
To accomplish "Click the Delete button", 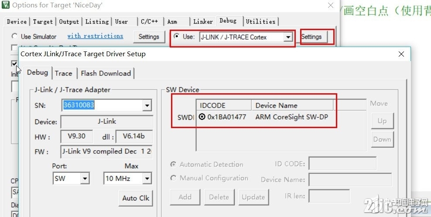I will [x=219, y=197].
